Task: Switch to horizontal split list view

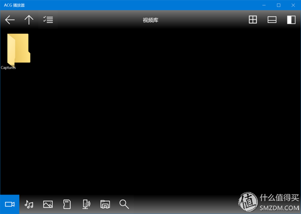Action: click(272, 20)
